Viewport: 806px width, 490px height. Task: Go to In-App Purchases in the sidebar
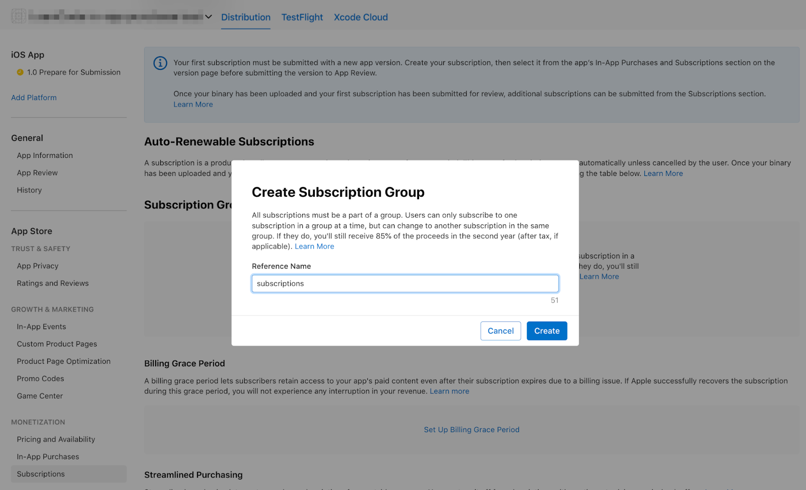tap(48, 457)
